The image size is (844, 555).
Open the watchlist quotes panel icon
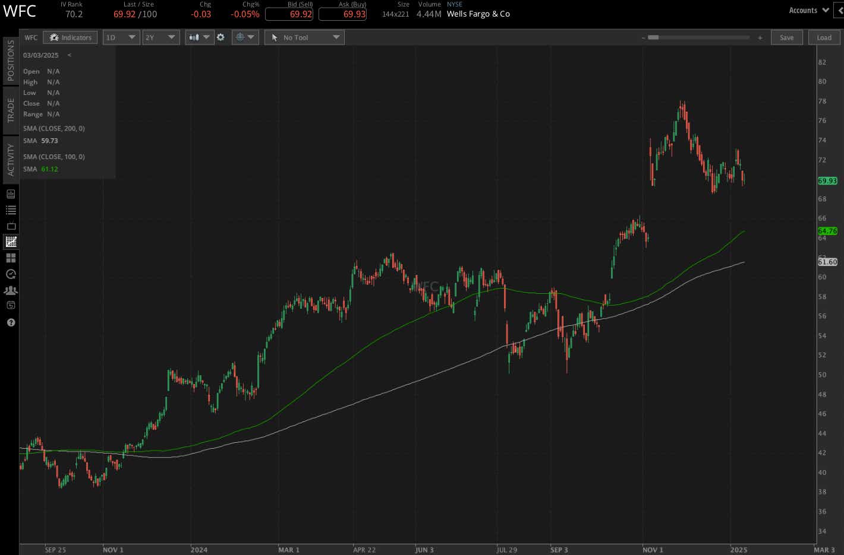pyautogui.click(x=10, y=210)
